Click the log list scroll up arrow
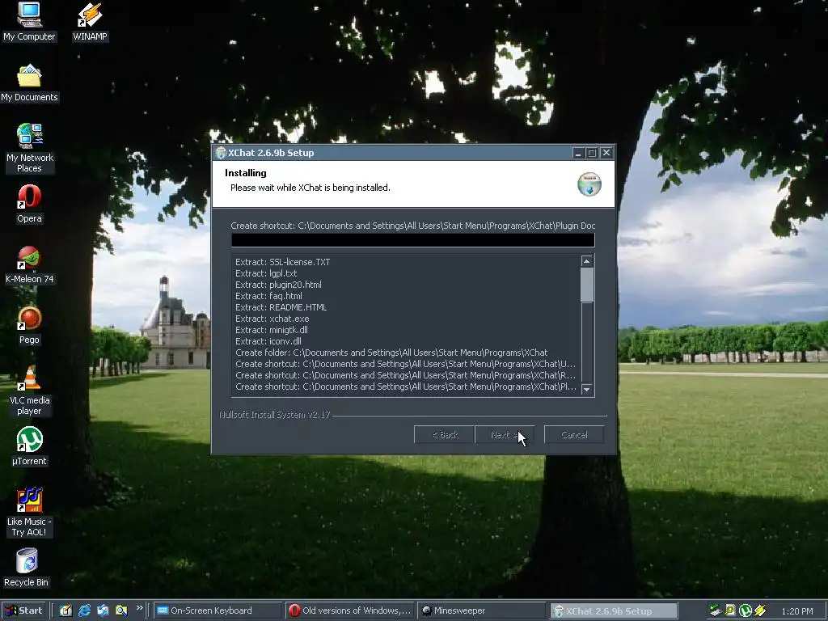Image resolution: width=828 pixels, height=621 pixels. [x=587, y=261]
